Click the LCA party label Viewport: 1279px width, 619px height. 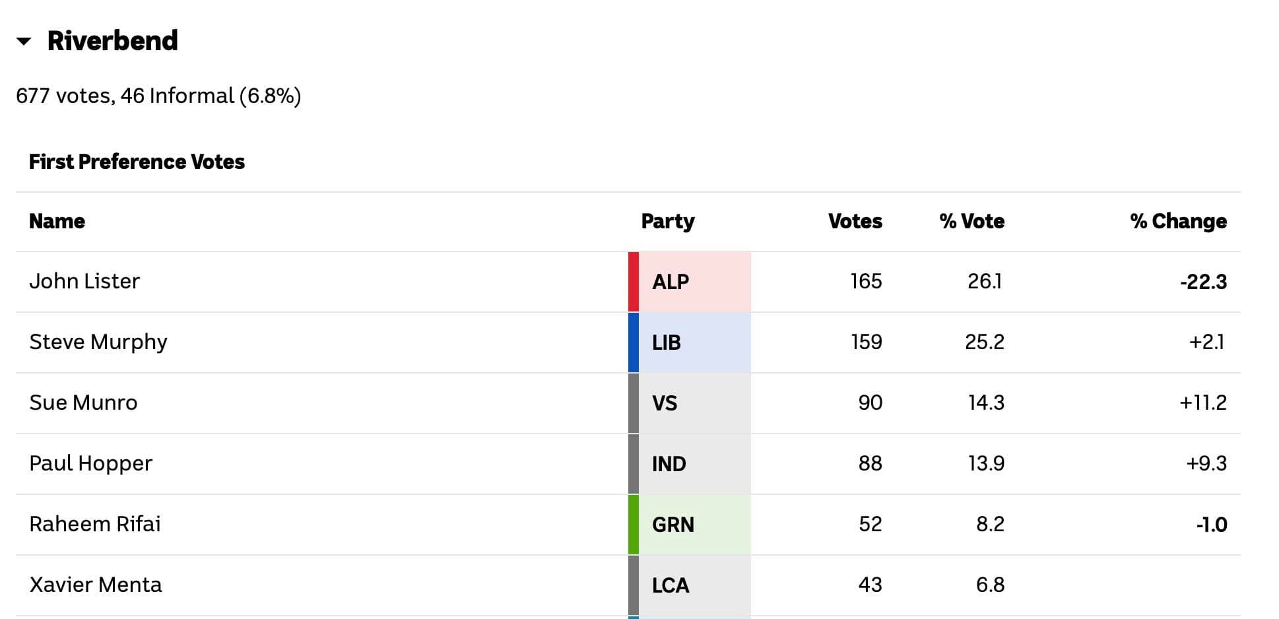pos(671,585)
